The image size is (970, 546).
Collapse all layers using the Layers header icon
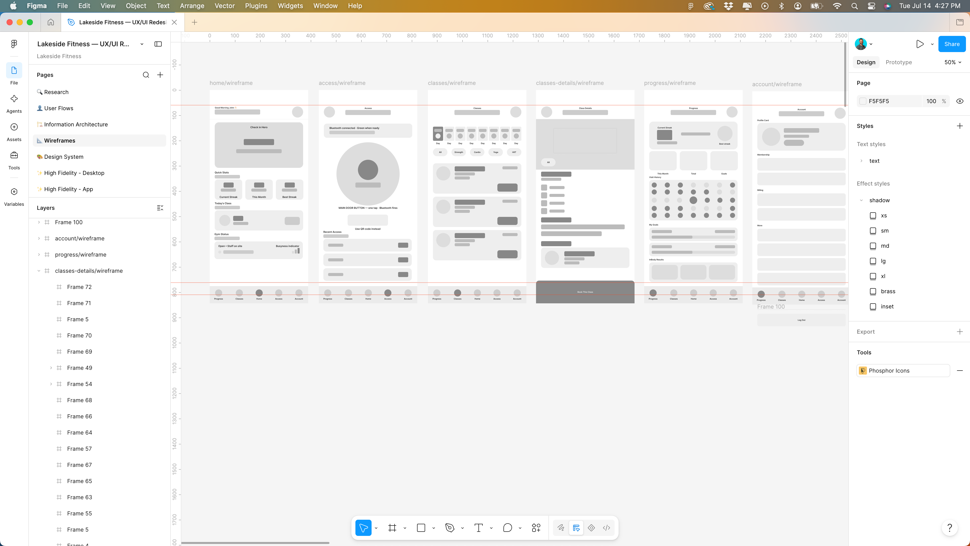pos(160,208)
